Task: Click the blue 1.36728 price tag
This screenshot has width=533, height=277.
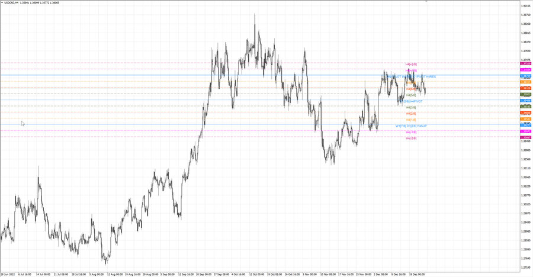Action: (x=526, y=76)
